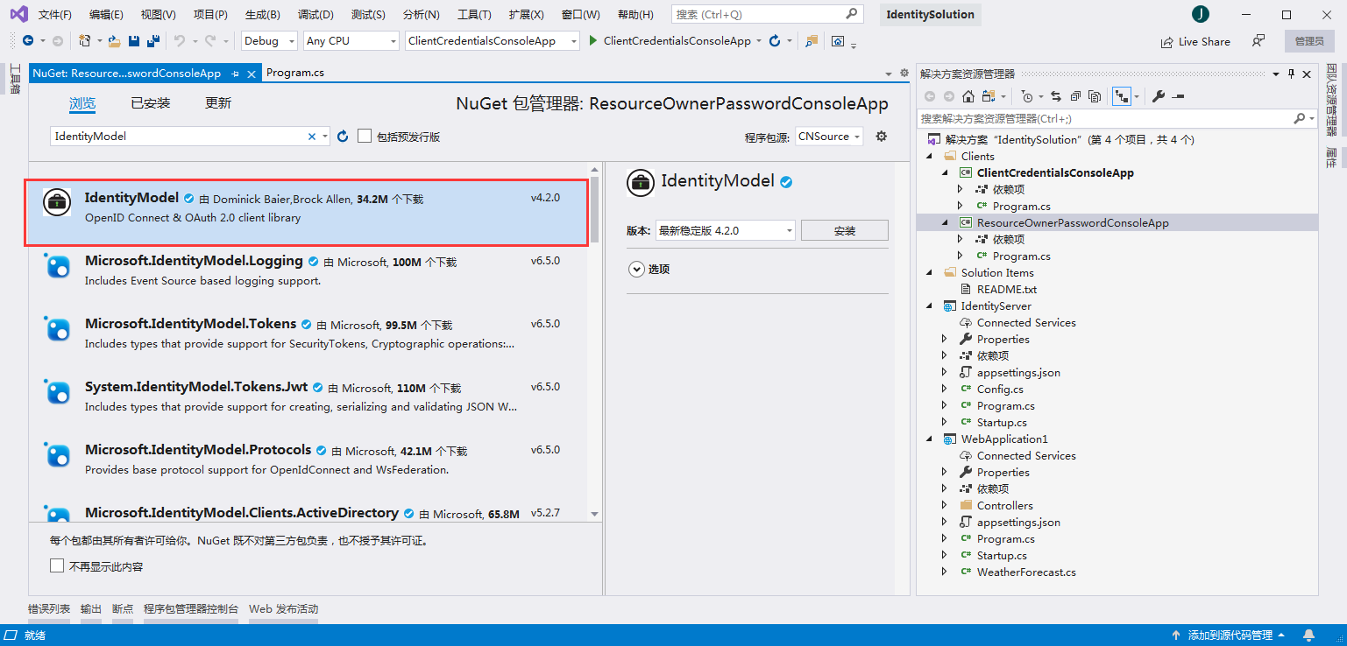The width and height of the screenshot is (1347, 646).
Task: Click 添加到源代码管理 in status bar
Action: pyautogui.click(x=1228, y=635)
